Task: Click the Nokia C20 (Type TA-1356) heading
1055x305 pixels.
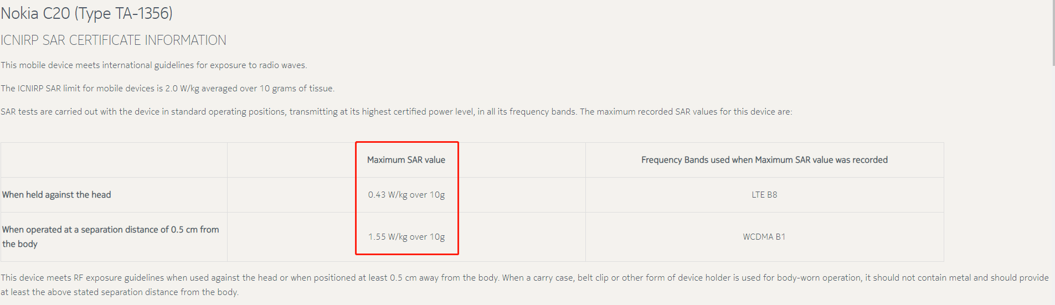Action: [87, 13]
